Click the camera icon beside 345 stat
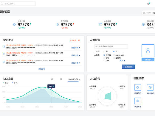 tap(143, 24)
